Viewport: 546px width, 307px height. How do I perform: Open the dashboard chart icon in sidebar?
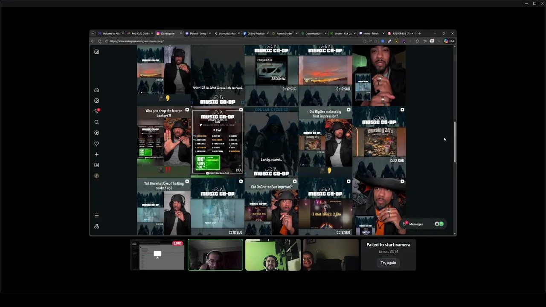coord(96,165)
